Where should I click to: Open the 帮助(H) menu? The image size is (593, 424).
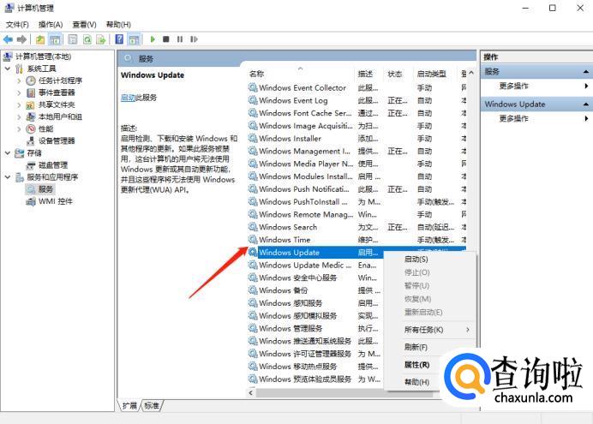(x=118, y=25)
